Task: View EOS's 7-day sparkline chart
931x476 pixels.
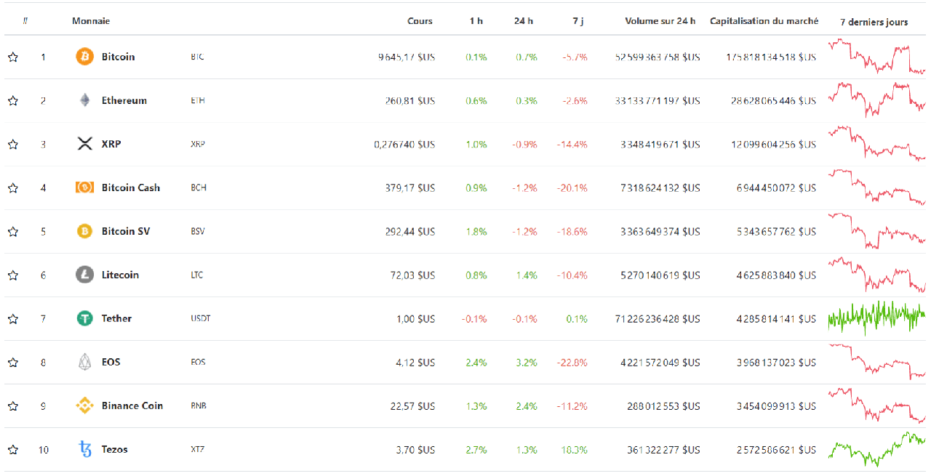Action: point(876,362)
